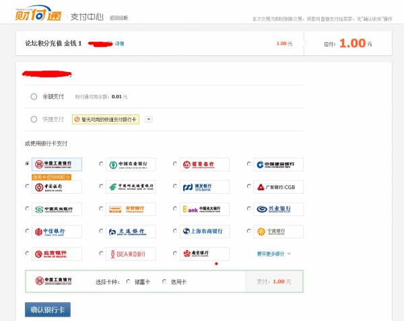Image resolution: width=404 pixels, height=321 pixels.
Task: Tick the radio button beside 兴业银行
Action: [249, 209]
